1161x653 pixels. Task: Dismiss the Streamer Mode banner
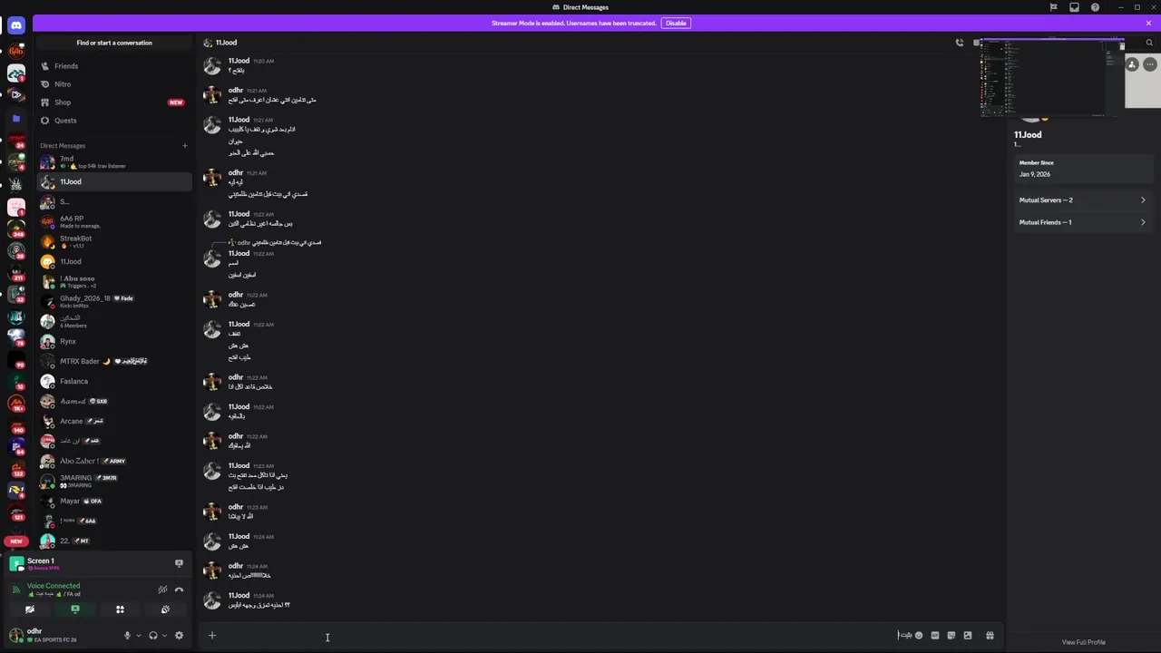click(1148, 23)
